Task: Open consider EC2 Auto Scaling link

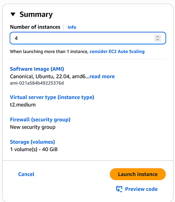Action: coord(117,51)
